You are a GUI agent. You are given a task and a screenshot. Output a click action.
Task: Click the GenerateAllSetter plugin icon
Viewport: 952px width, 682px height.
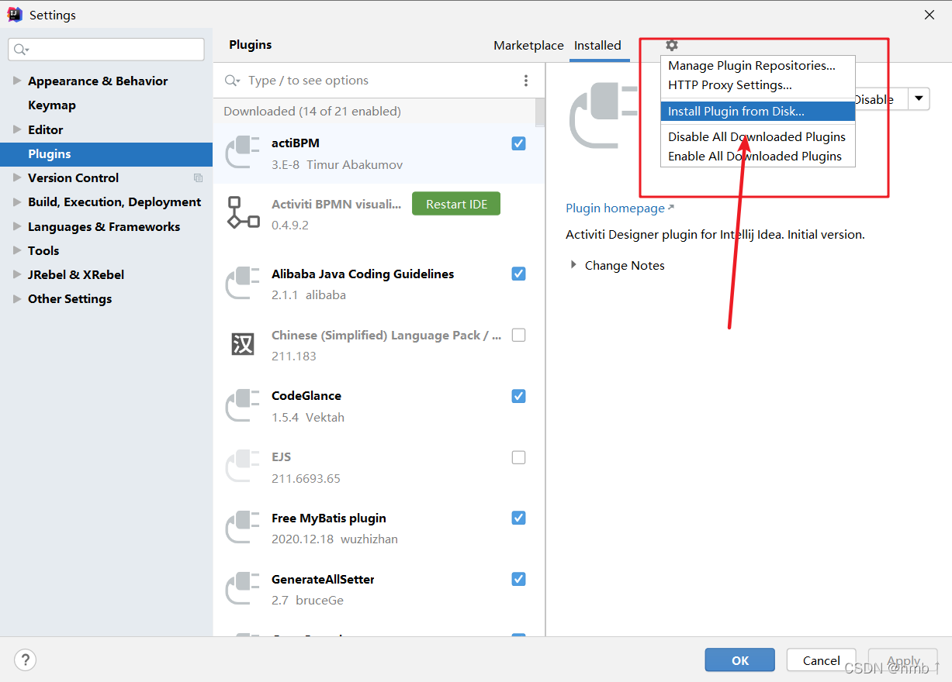[243, 588]
